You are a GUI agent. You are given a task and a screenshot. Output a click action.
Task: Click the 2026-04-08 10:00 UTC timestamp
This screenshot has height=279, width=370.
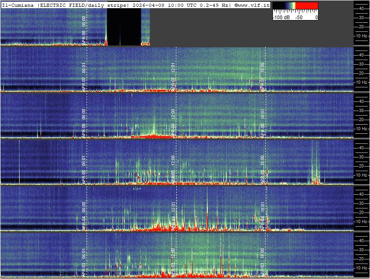(157, 5)
